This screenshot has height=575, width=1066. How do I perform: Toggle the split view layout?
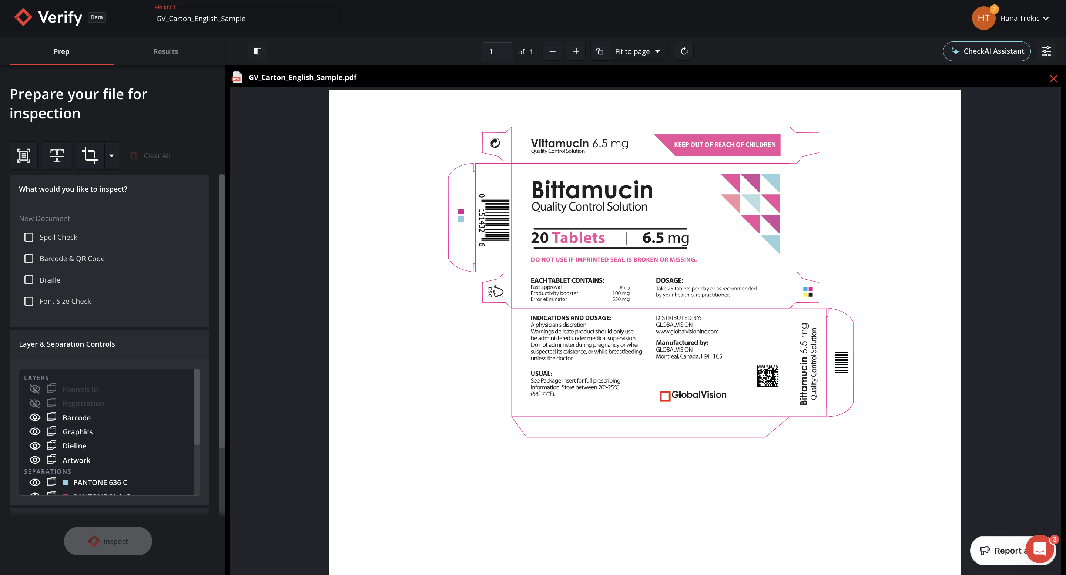tap(257, 51)
